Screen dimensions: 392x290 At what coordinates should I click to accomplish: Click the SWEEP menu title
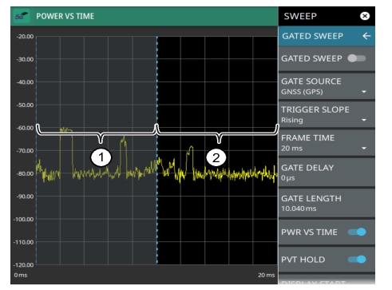click(x=300, y=16)
